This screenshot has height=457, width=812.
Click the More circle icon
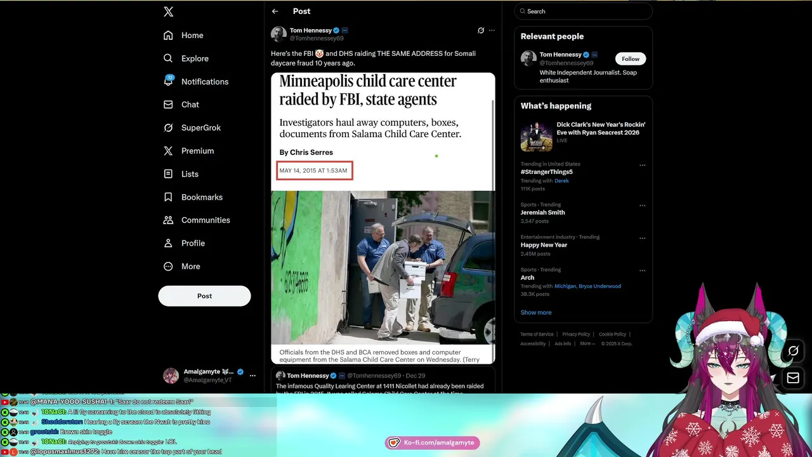pos(168,267)
